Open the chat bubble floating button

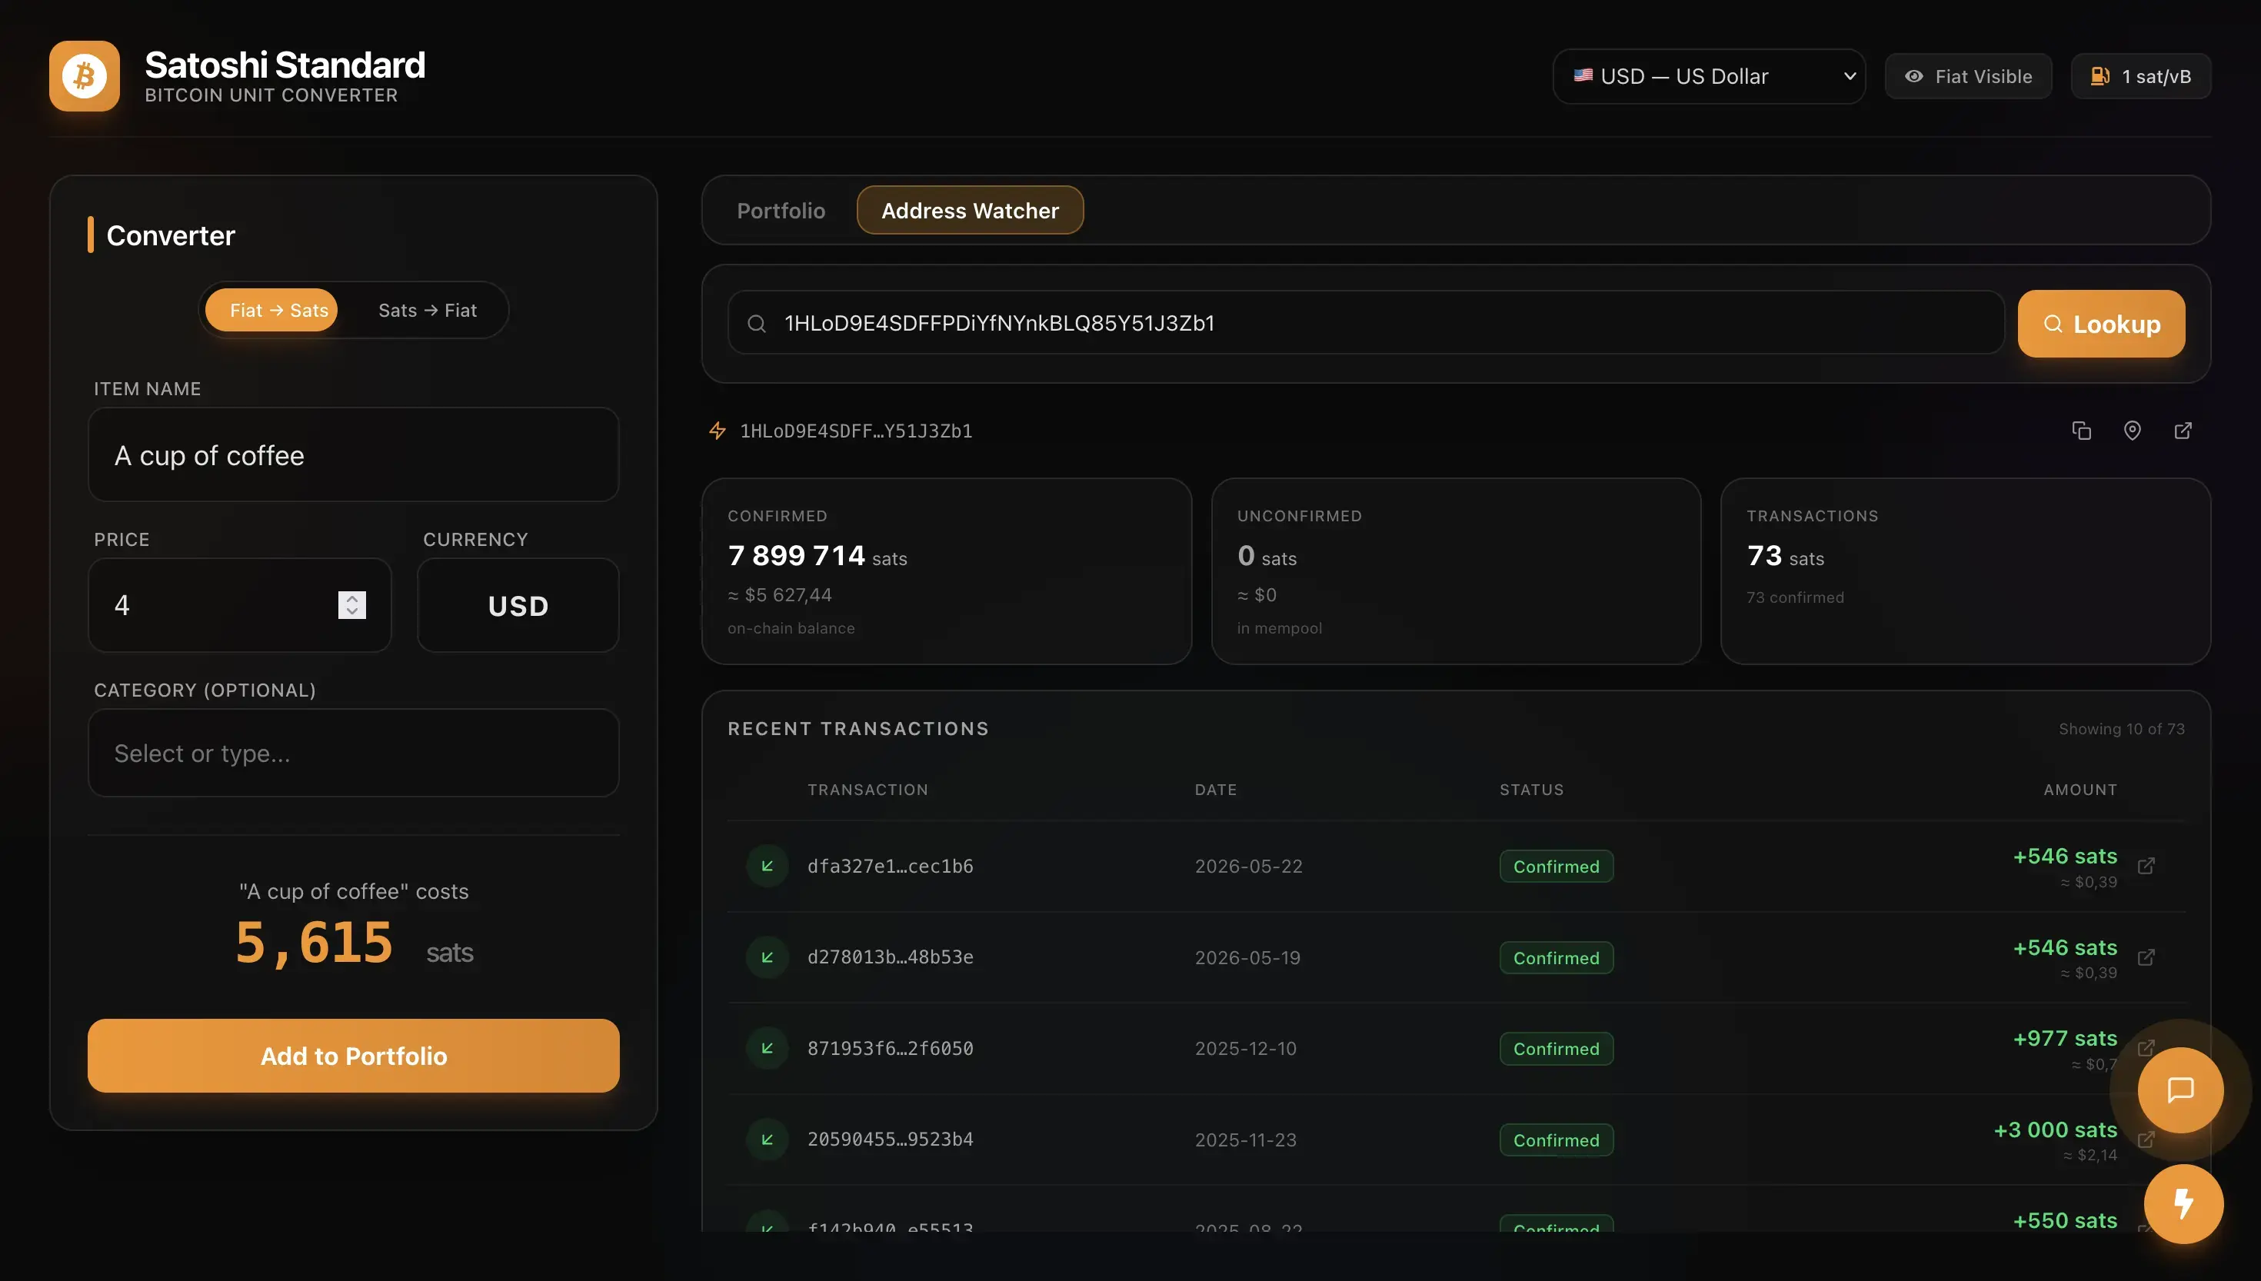[2180, 1090]
